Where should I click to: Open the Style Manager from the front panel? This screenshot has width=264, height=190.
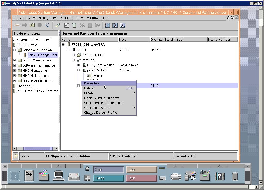tap(190, 176)
